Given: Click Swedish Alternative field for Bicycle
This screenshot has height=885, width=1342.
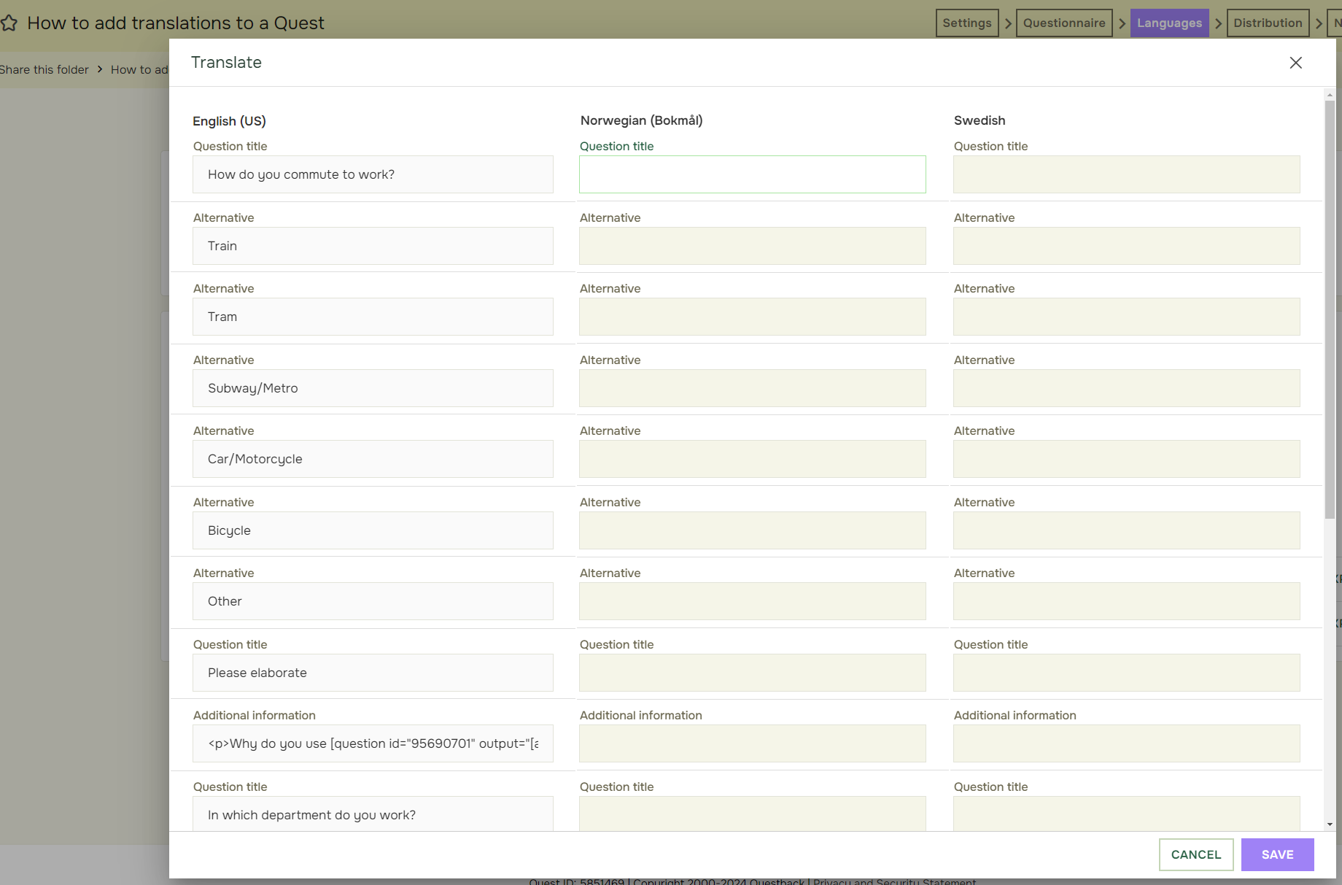Looking at the screenshot, I should (x=1126, y=530).
